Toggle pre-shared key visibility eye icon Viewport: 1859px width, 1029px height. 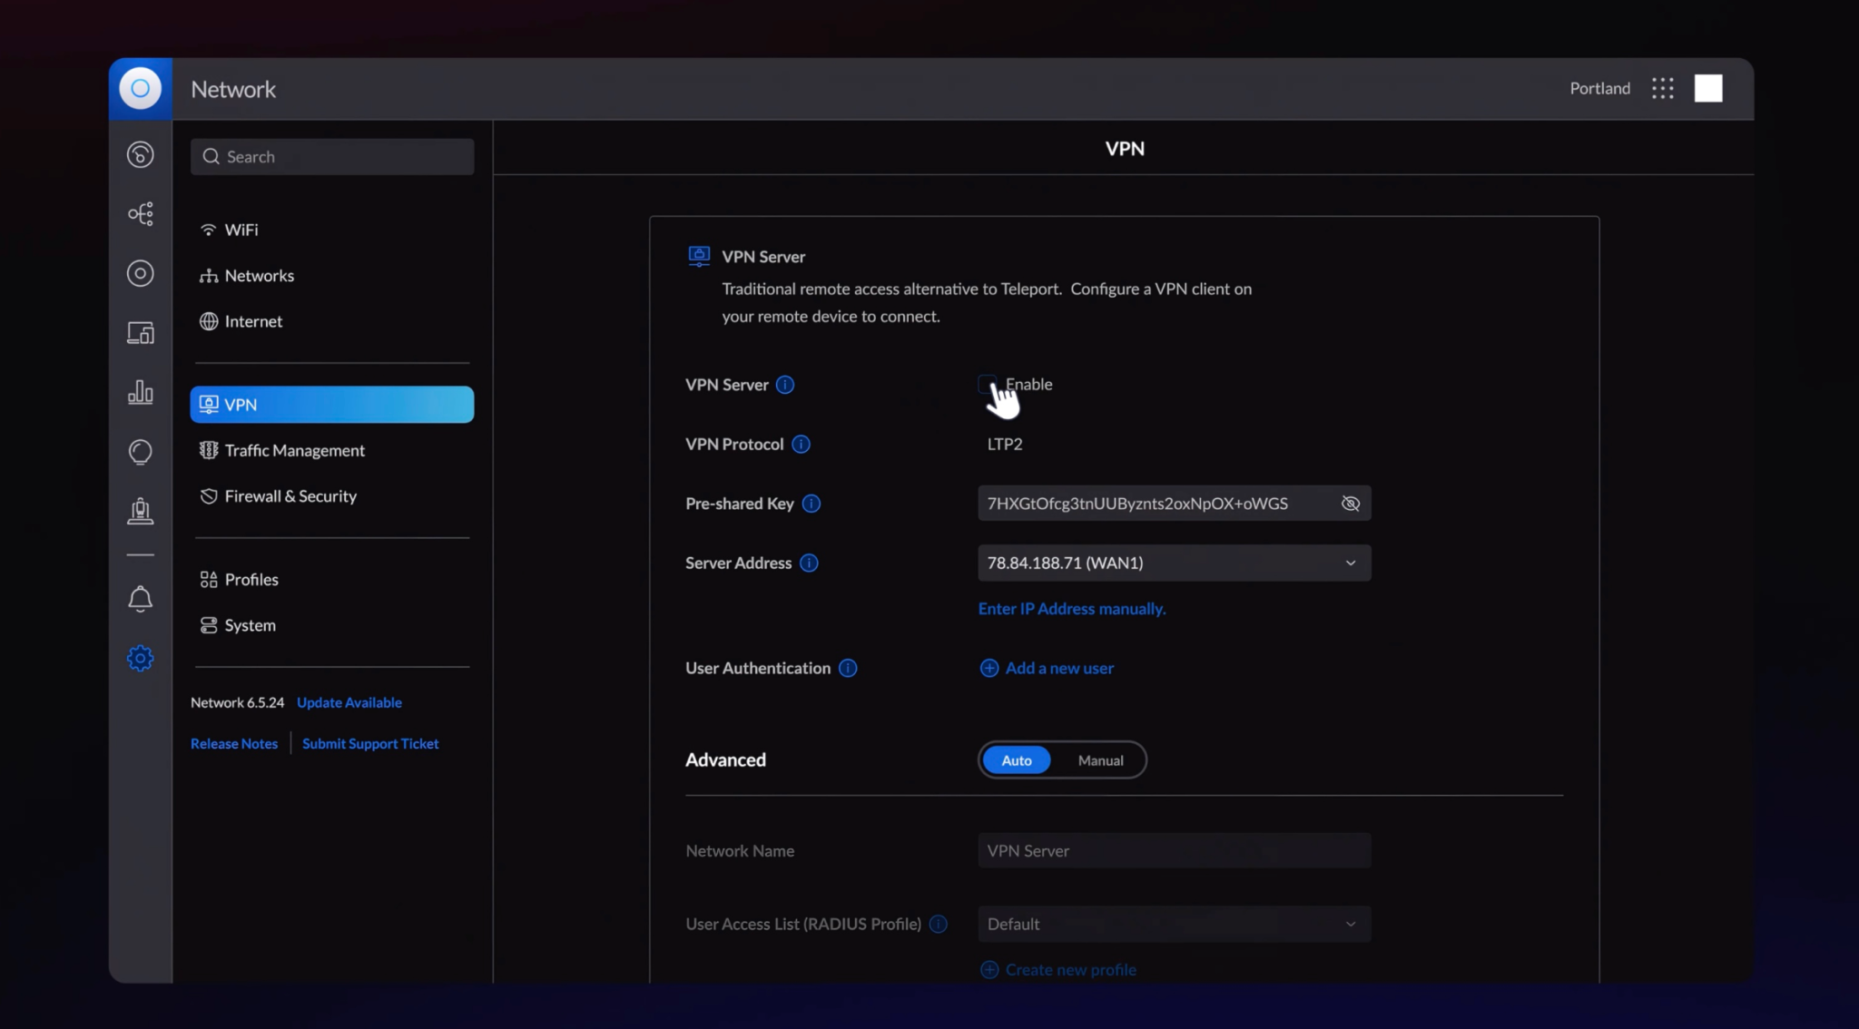(x=1350, y=504)
